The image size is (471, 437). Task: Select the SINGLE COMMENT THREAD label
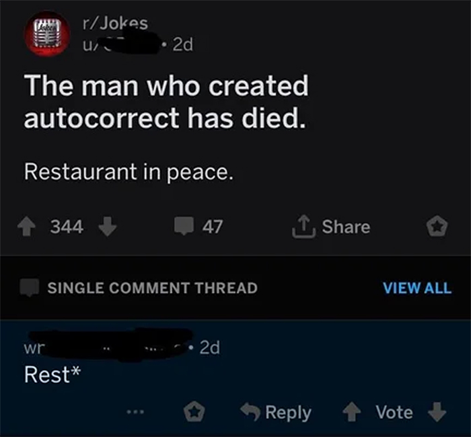click(152, 288)
